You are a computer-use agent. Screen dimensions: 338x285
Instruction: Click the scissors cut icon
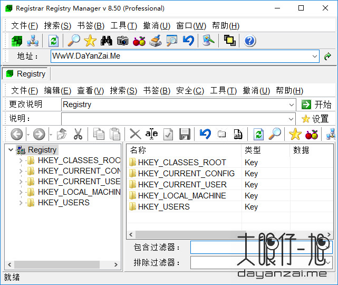click(78, 134)
